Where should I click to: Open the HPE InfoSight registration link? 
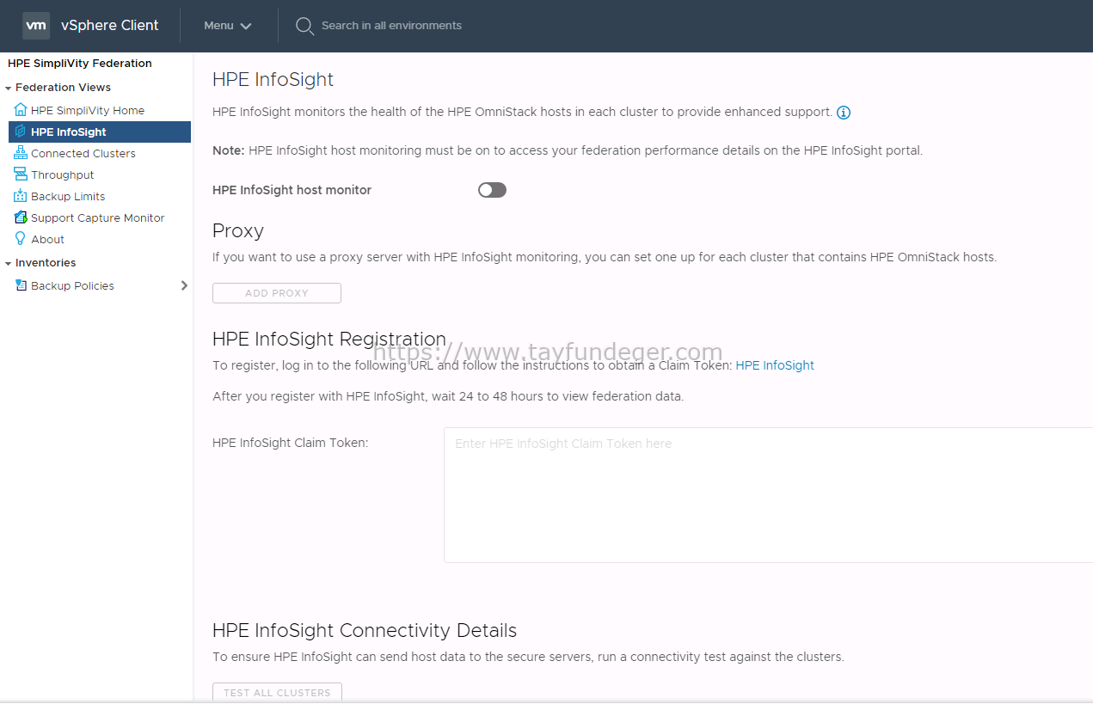775,365
